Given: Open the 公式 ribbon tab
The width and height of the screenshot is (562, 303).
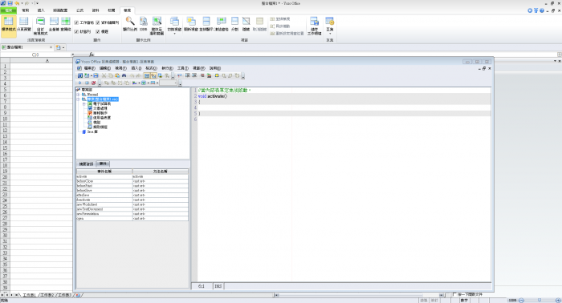Looking at the screenshot, I should tap(80, 10).
